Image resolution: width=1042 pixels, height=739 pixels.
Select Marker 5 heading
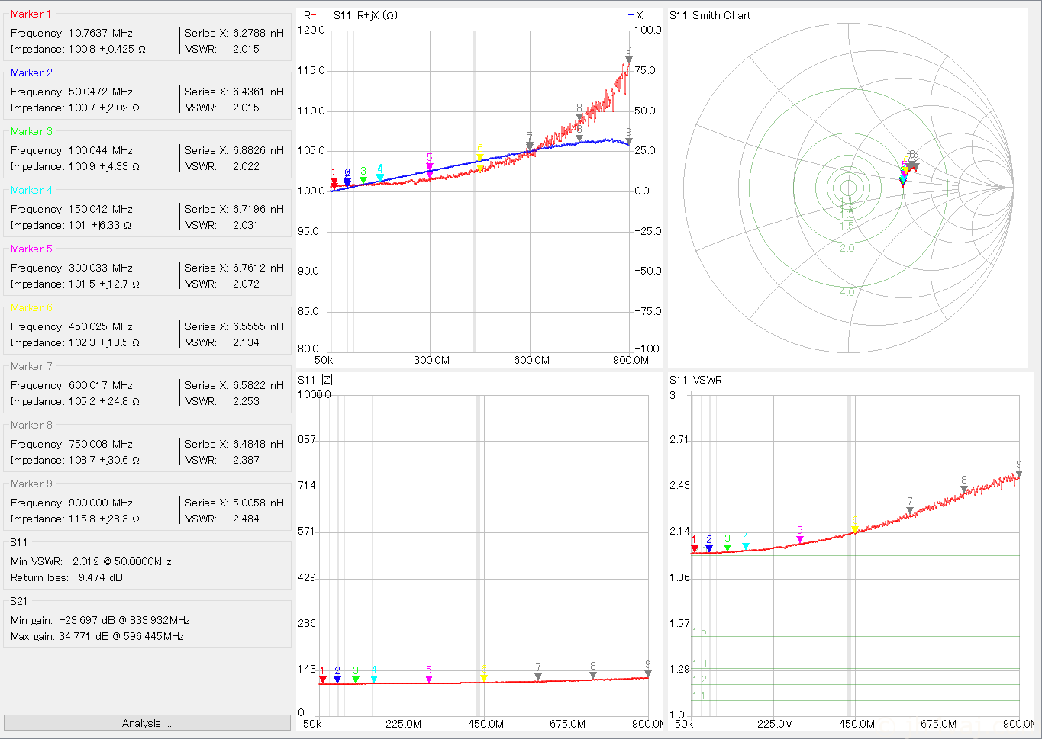[31, 249]
